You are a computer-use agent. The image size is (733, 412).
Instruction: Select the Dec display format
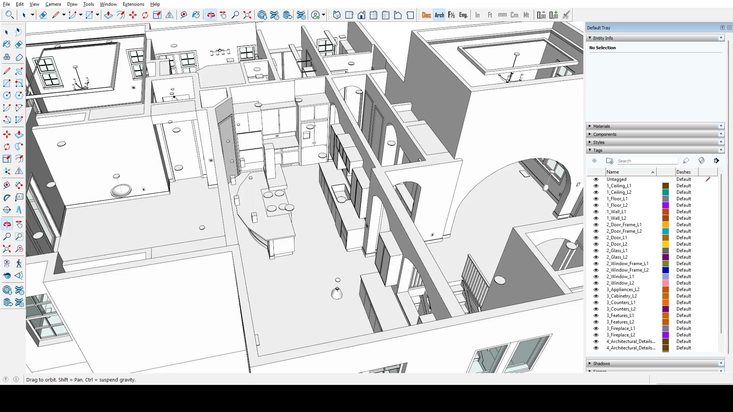tap(427, 15)
